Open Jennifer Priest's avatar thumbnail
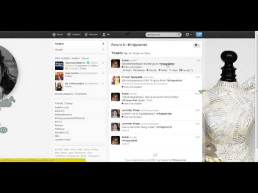The image size is (258, 193). pyautogui.click(x=116, y=114)
